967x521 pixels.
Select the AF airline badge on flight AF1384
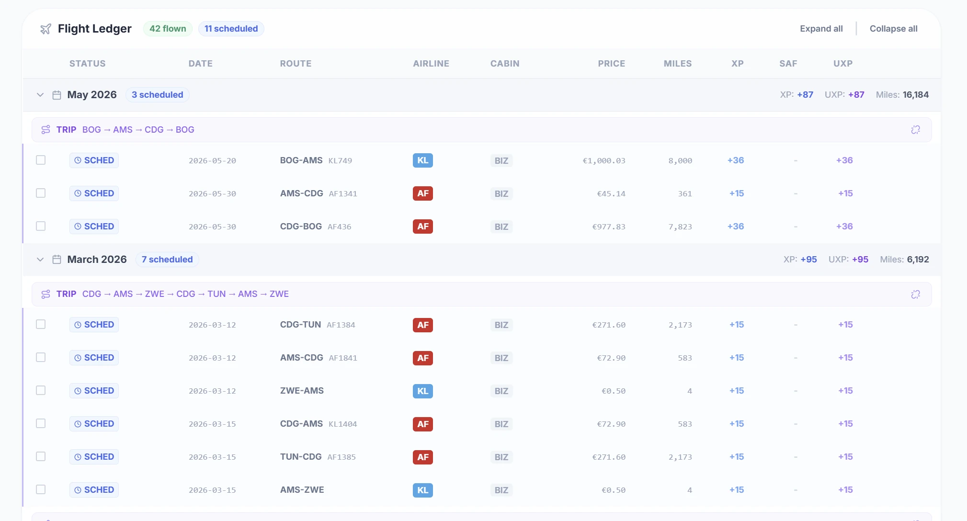pyautogui.click(x=422, y=325)
